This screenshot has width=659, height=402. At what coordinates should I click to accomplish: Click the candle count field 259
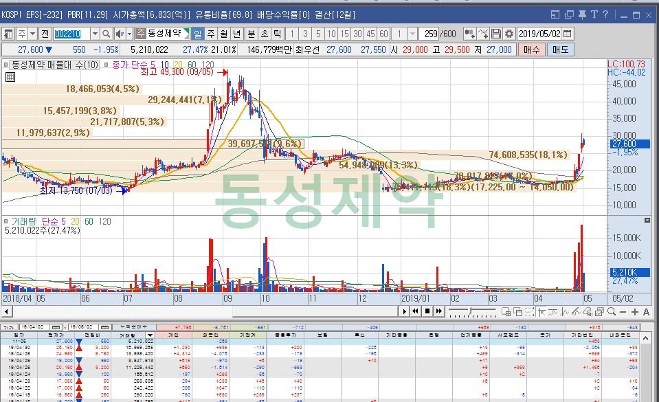click(430, 34)
